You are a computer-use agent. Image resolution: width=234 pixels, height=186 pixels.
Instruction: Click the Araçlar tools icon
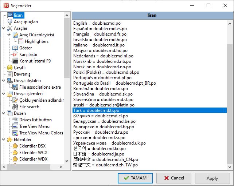tap(10, 28)
